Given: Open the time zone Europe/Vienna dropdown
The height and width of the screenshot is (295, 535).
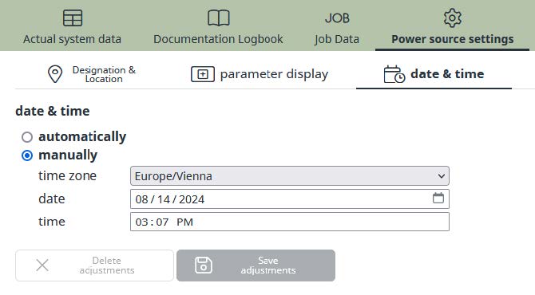Looking at the screenshot, I should 290,176.
